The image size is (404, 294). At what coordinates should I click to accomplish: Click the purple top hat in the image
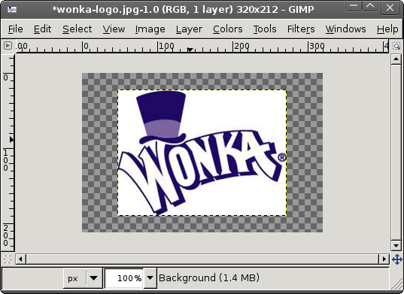pyautogui.click(x=162, y=117)
